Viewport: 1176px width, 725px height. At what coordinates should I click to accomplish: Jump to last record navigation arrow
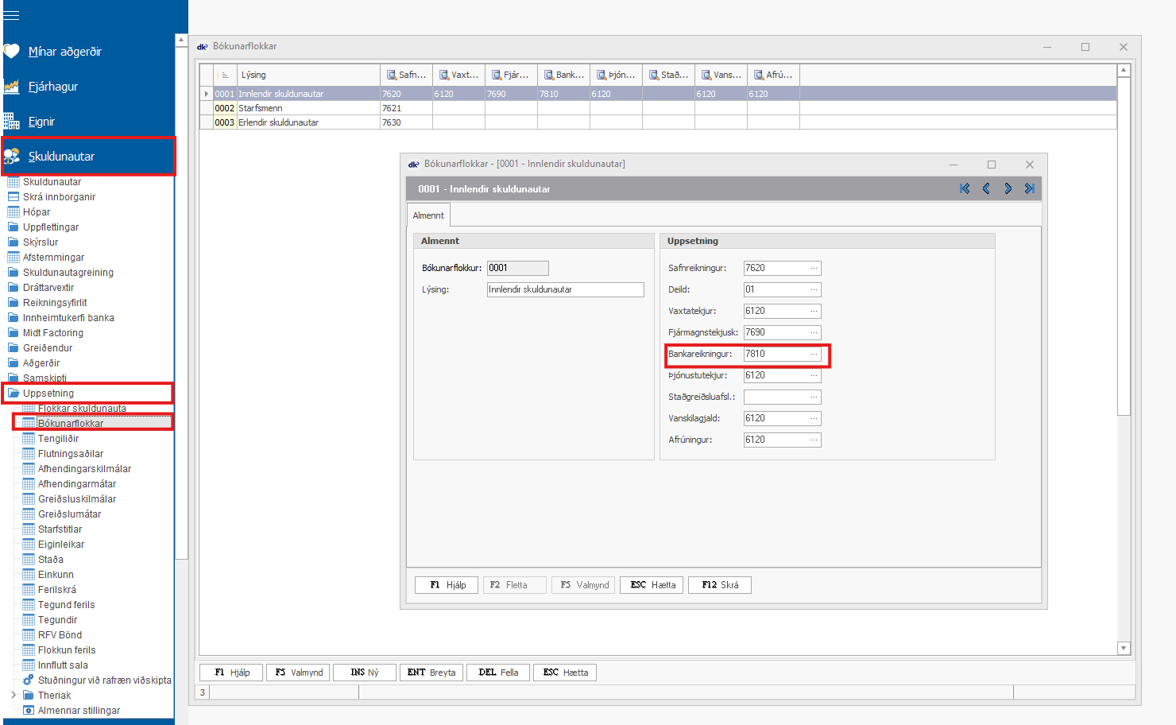[1029, 188]
